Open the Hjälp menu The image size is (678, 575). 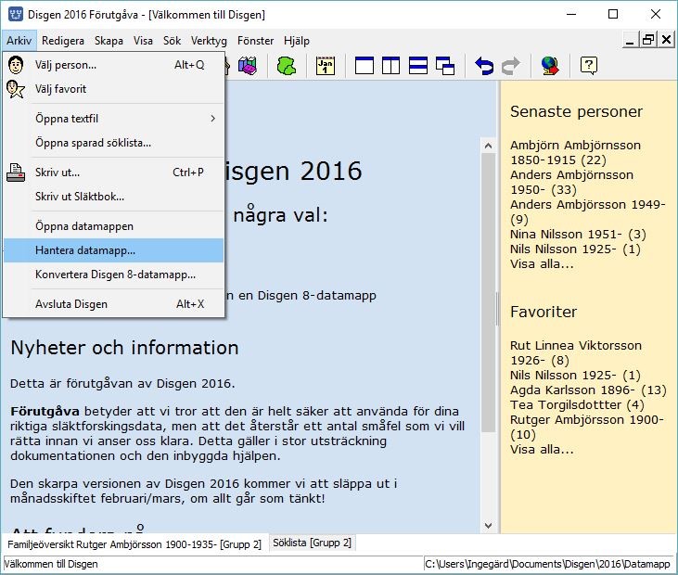tap(297, 41)
